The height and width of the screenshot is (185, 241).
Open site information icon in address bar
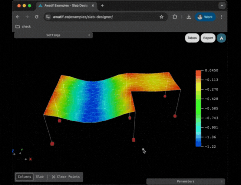coord(48,17)
